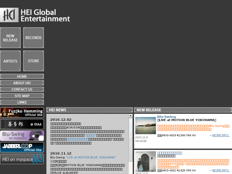Screen dimensions: 232x174
Task: Open JABBERLOOP Official Site banner
Action: tap(22, 148)
